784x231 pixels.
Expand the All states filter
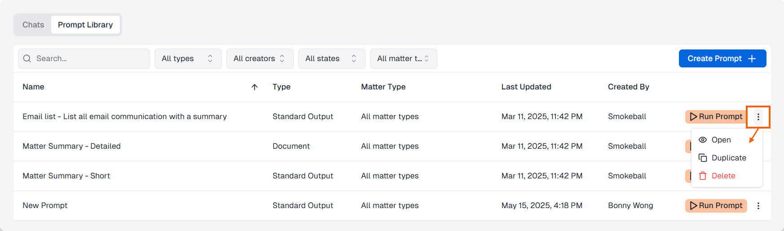click(332, 58)
